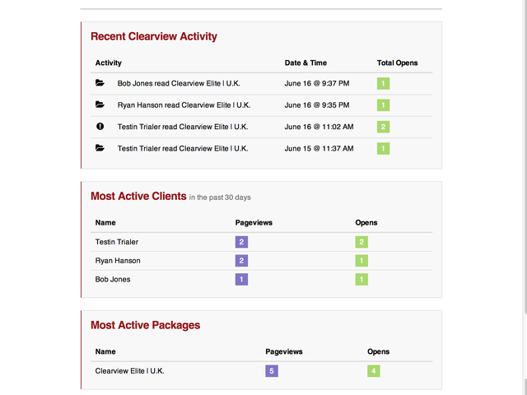Select Ryan Hanson in Most Active Clients

pos(118,261)
